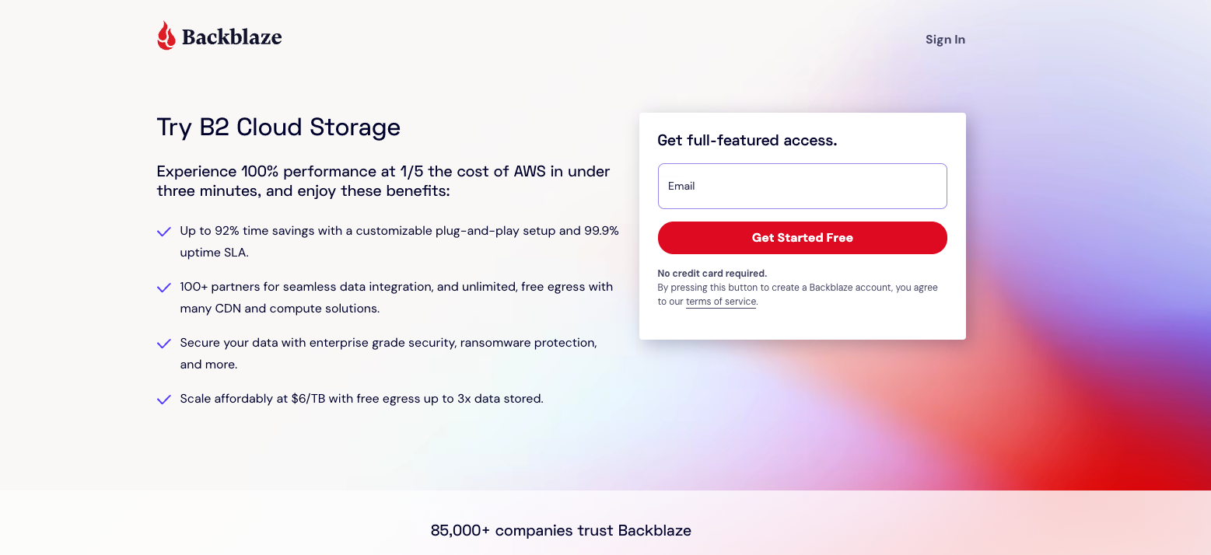The height and width of the screenshot is (555, 1211).
Task: Click the account agreement disclaimer paragraph
Action: click(798, 295)
